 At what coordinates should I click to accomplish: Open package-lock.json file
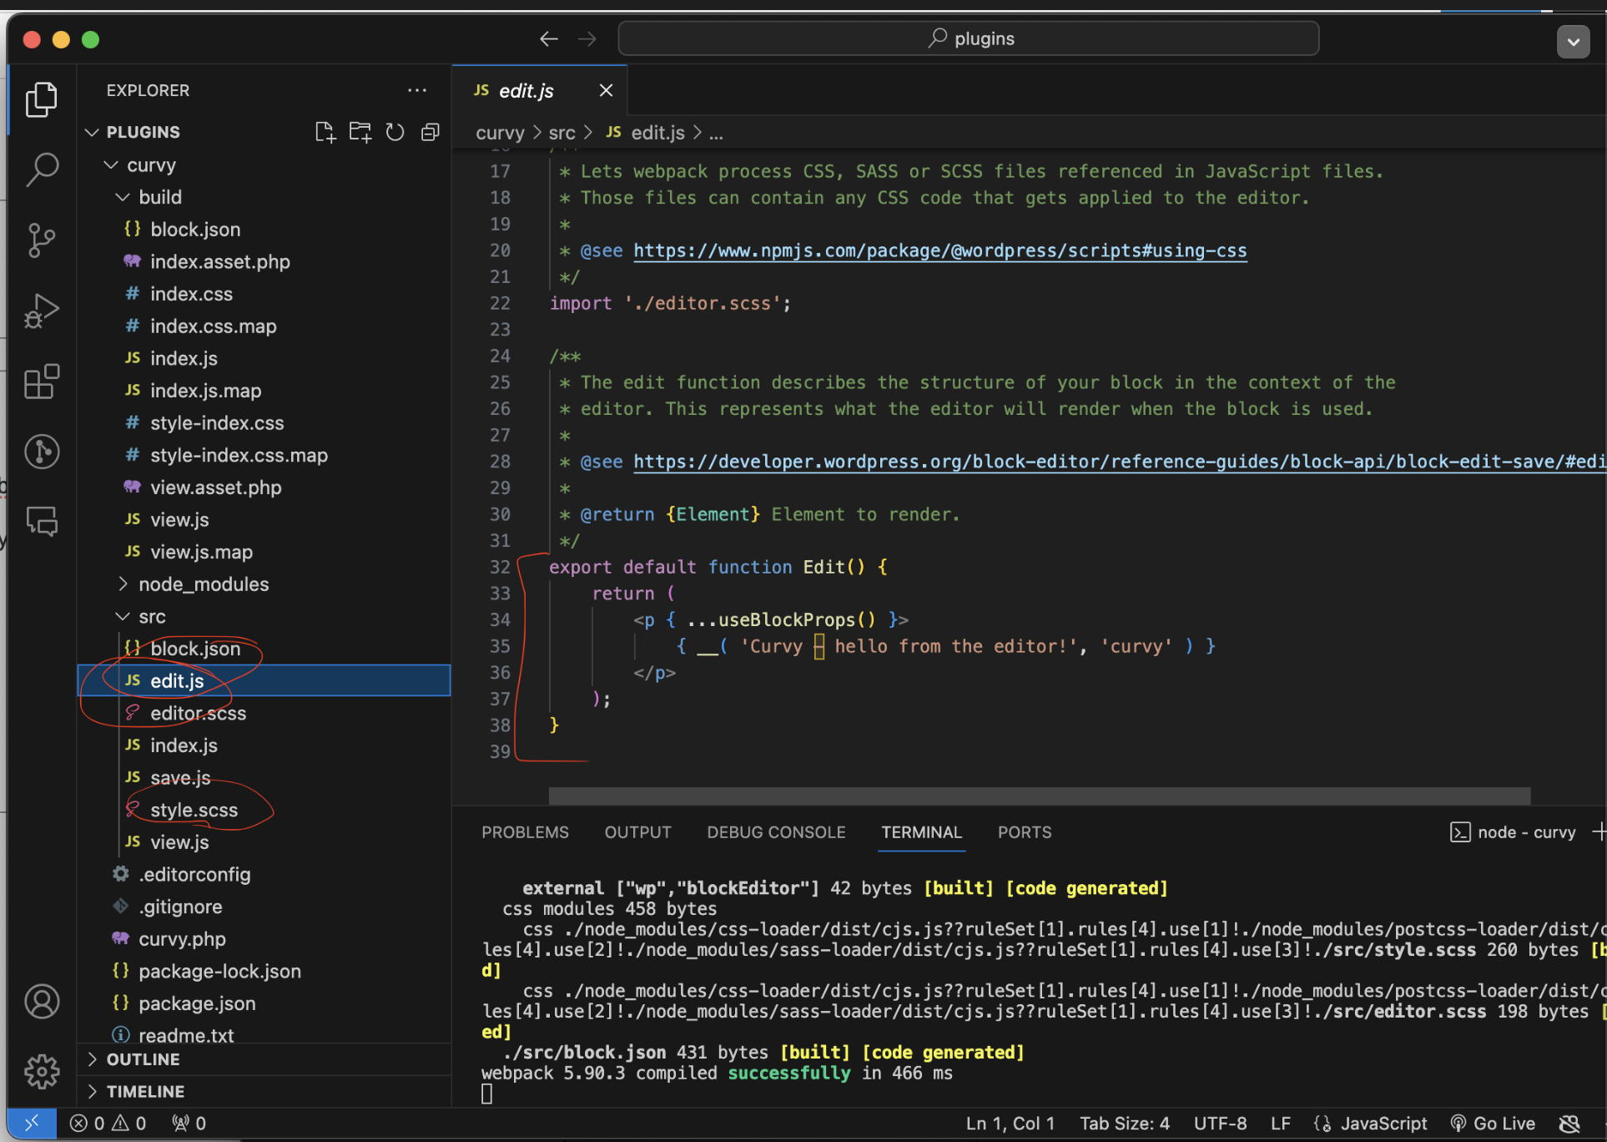(264, 971)
